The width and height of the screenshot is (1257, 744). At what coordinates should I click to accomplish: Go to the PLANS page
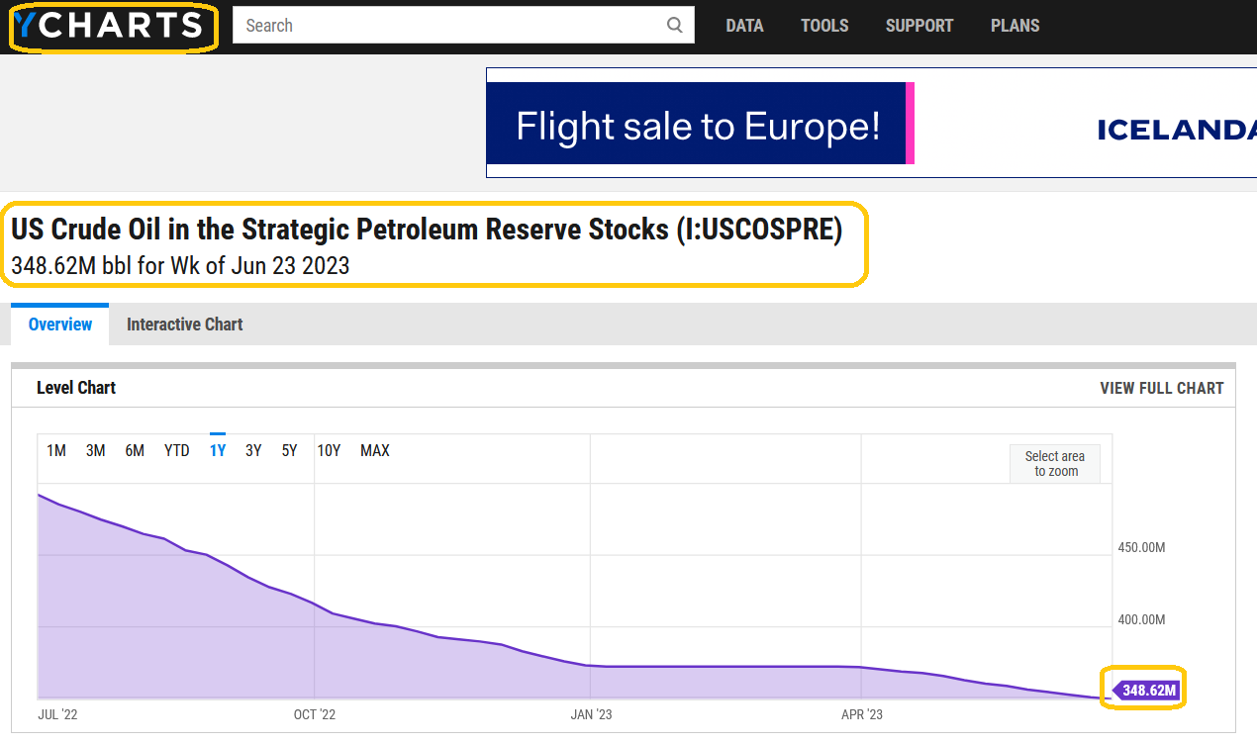[1015, 26]
